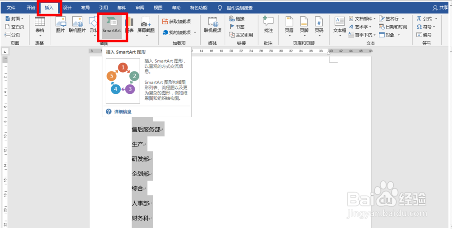Insert a 分页 page break
452x229 pixels.
coord(13,35)
